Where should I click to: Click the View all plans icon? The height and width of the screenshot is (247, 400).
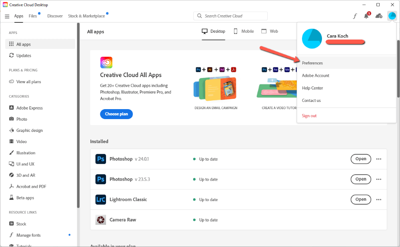(x=12, y=82)
